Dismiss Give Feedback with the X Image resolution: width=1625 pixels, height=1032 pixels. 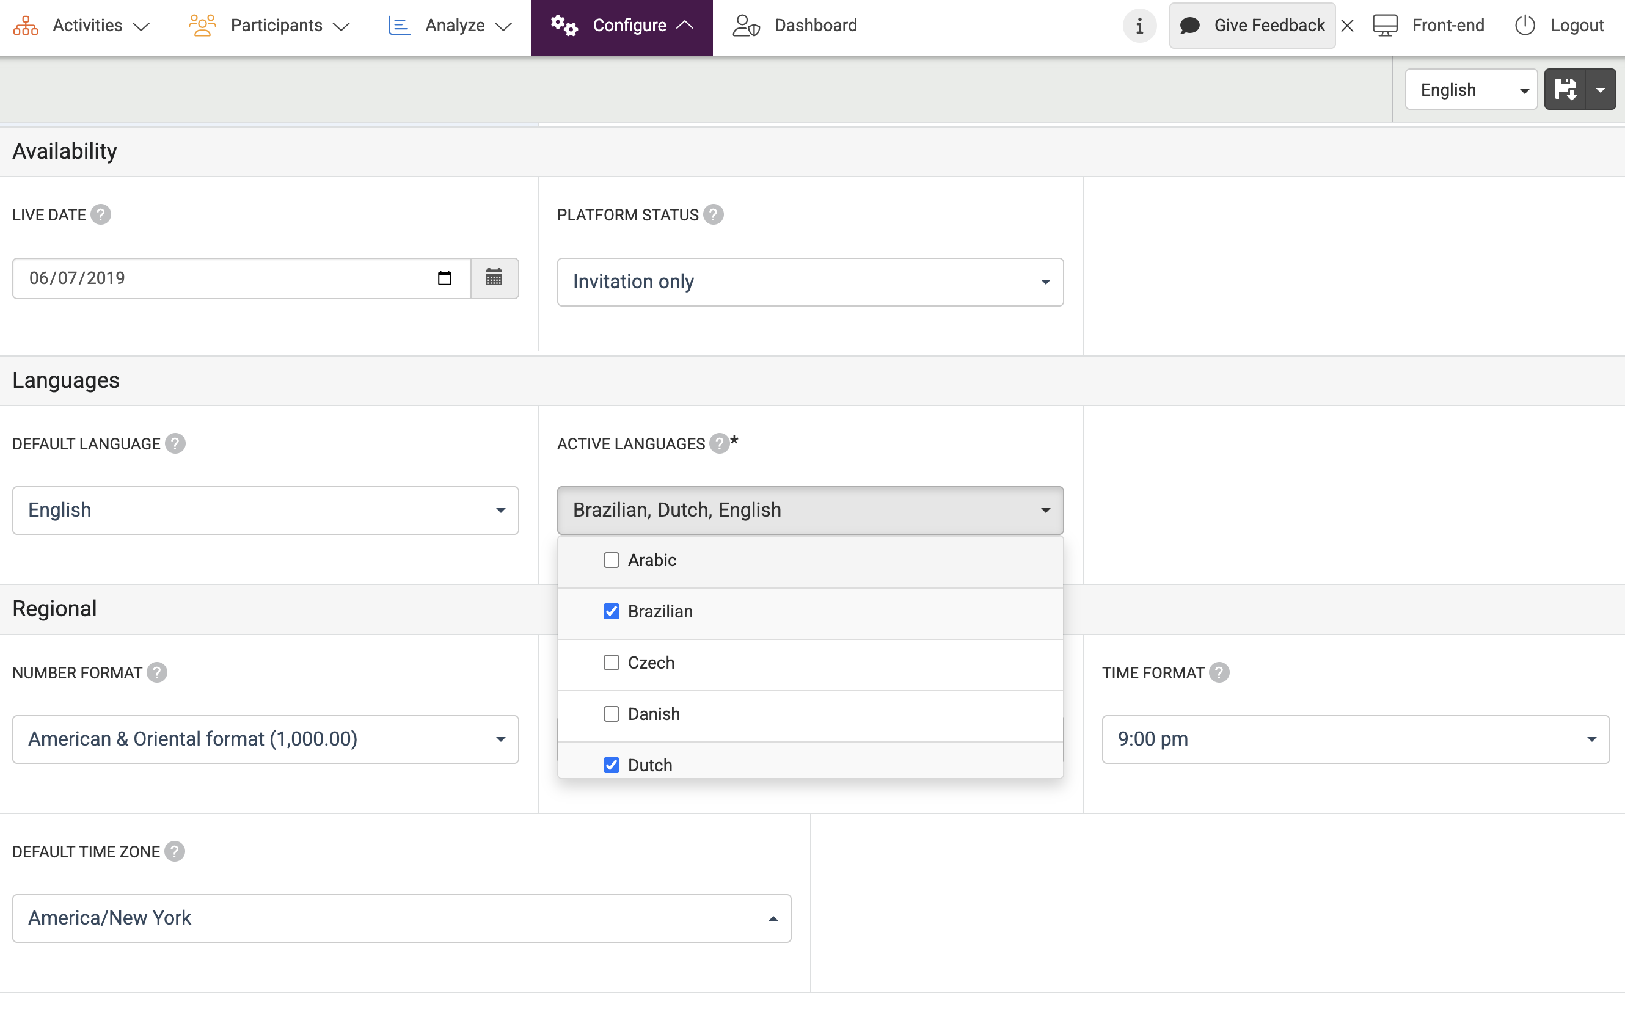pyautogui.click(x=1347, y=26)
